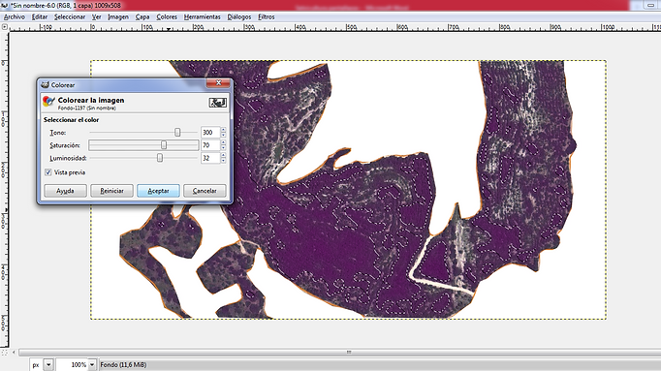Click the status bar text 'Fondo (11,6 MiB)'

[123, 364]
